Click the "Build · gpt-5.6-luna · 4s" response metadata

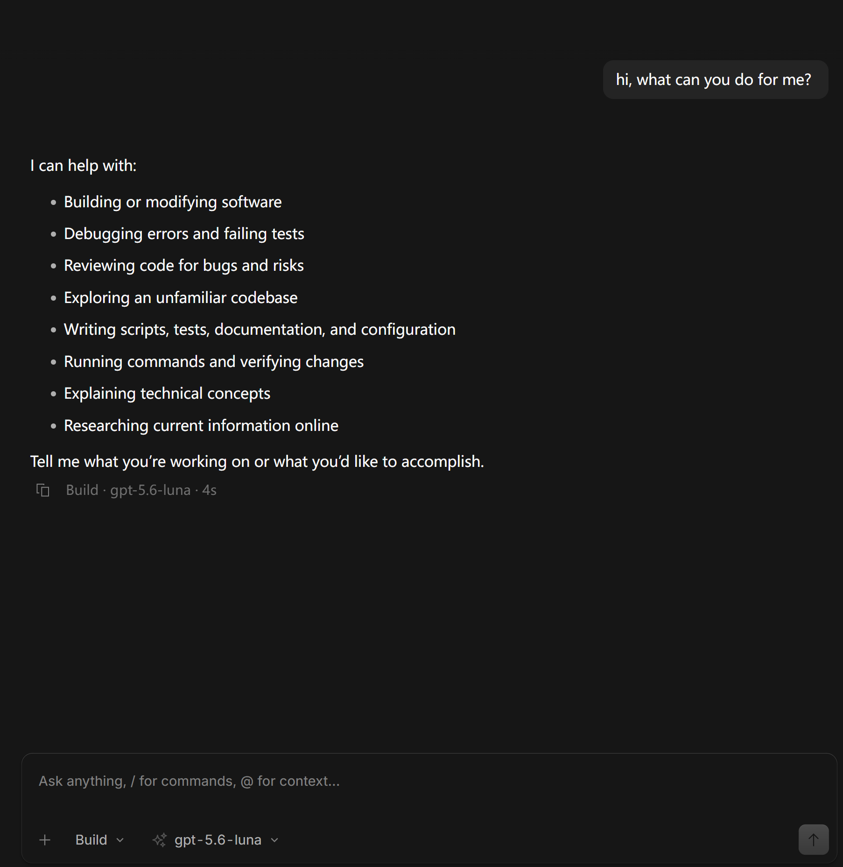(x=141, y=490)
